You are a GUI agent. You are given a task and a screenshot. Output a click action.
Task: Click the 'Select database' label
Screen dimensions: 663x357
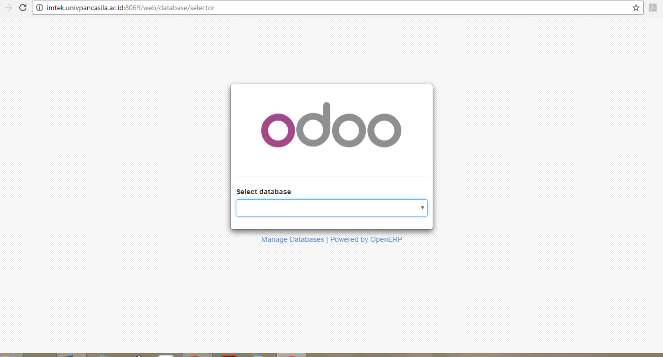tap(264, 192)
